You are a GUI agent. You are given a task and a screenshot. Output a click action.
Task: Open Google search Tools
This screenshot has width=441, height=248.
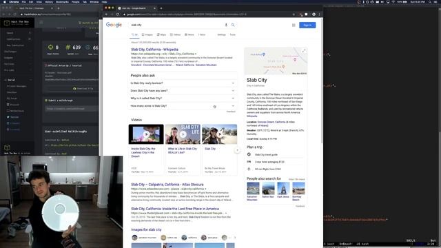click(233, 34)
